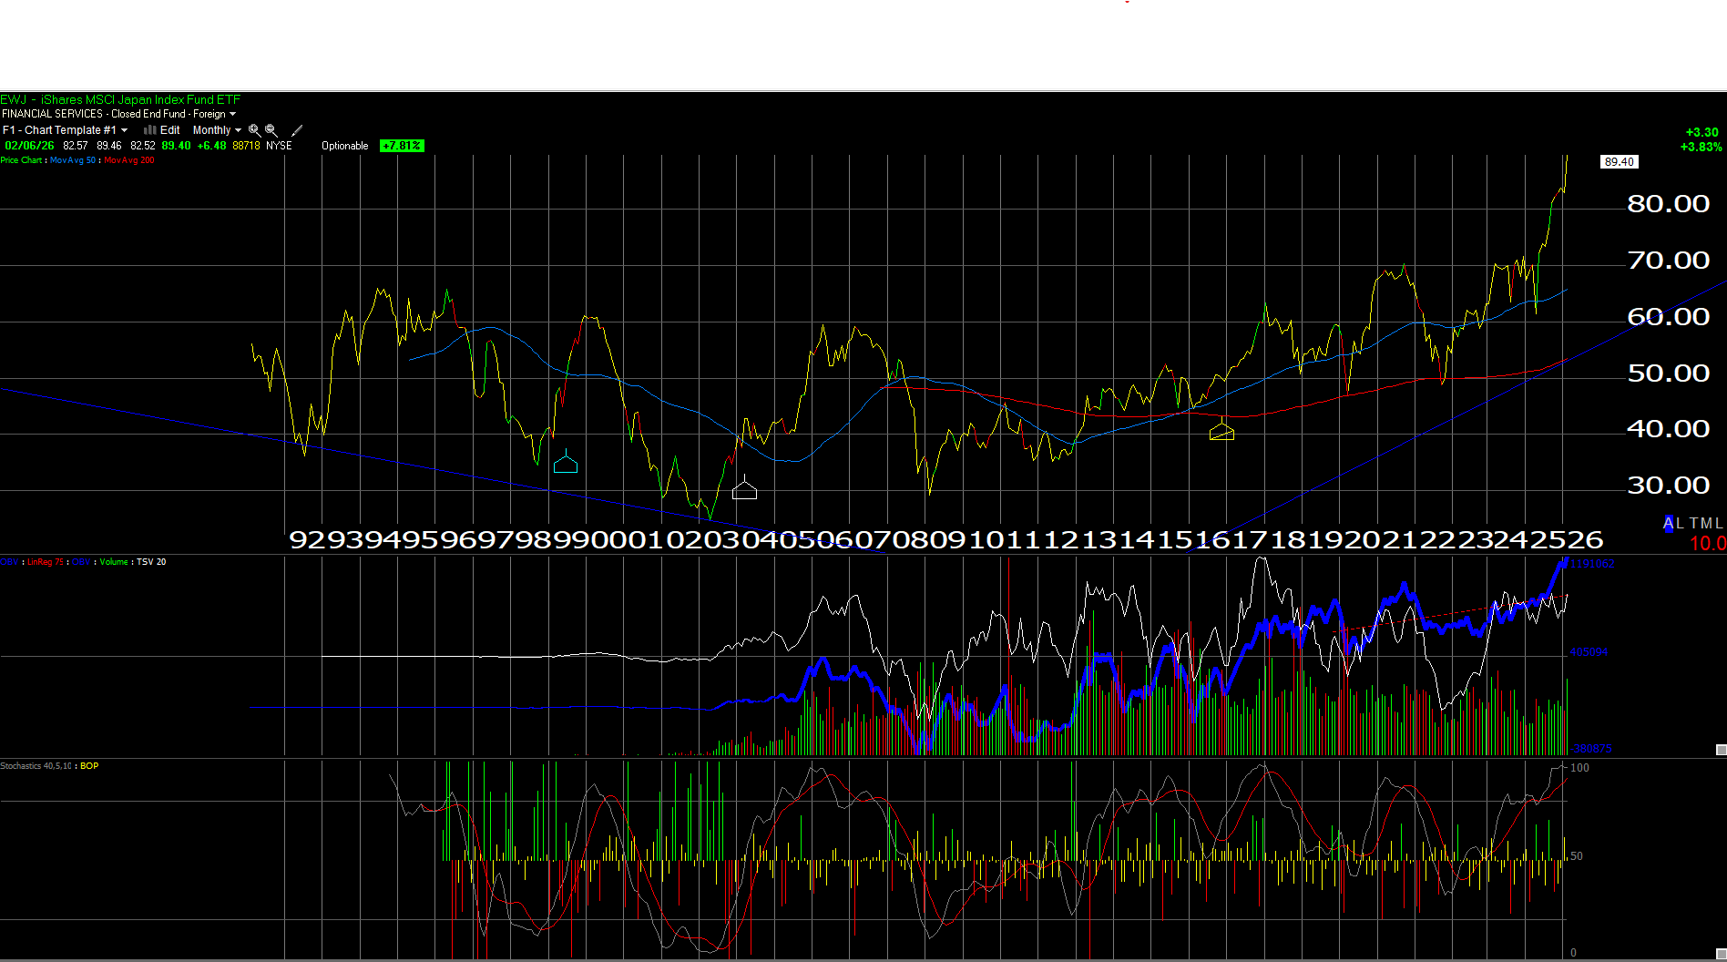Viewport: 1727px width, 962px height.
Task: Click the small resize box in volume pane
Action: [1721, 750]
